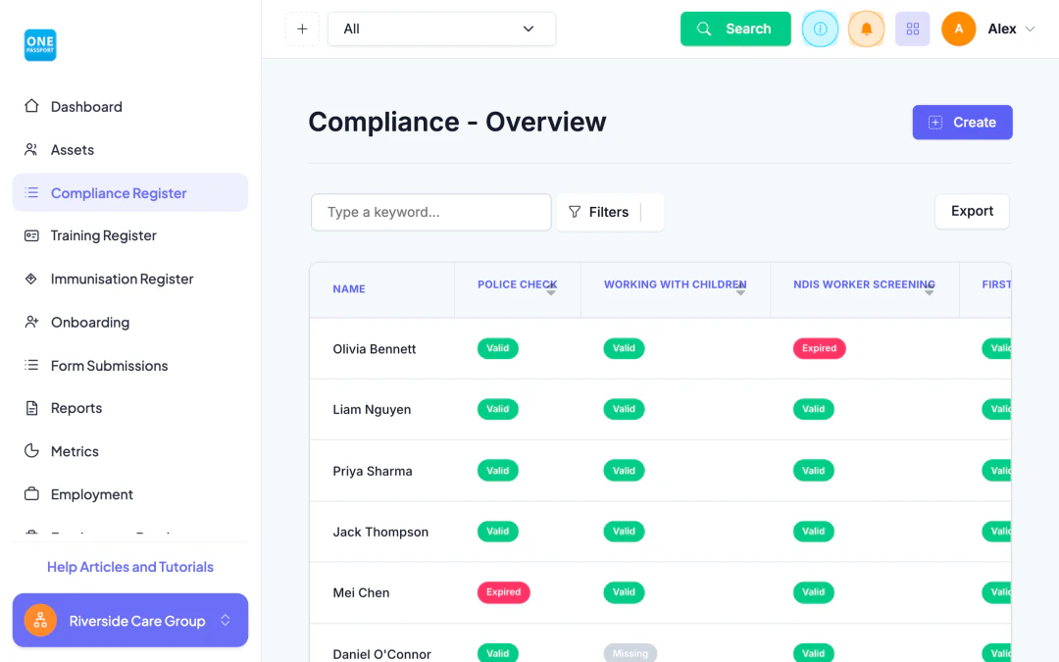Image resolution: width=1059 pixels, height=662 pixels.
Task: Click the Training Register card icon
Action: tap(31, 235)
